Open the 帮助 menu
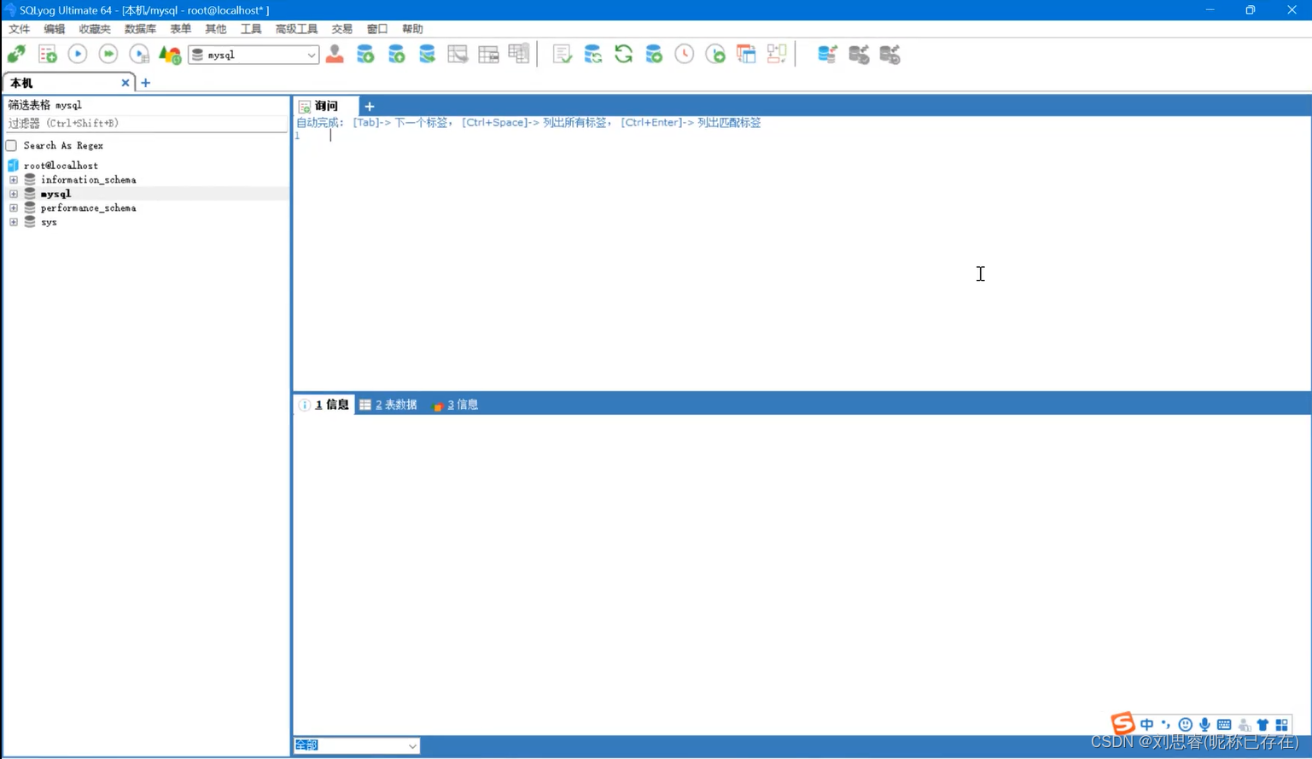Screen dimensions: 1312x759 tap(412, 29)
